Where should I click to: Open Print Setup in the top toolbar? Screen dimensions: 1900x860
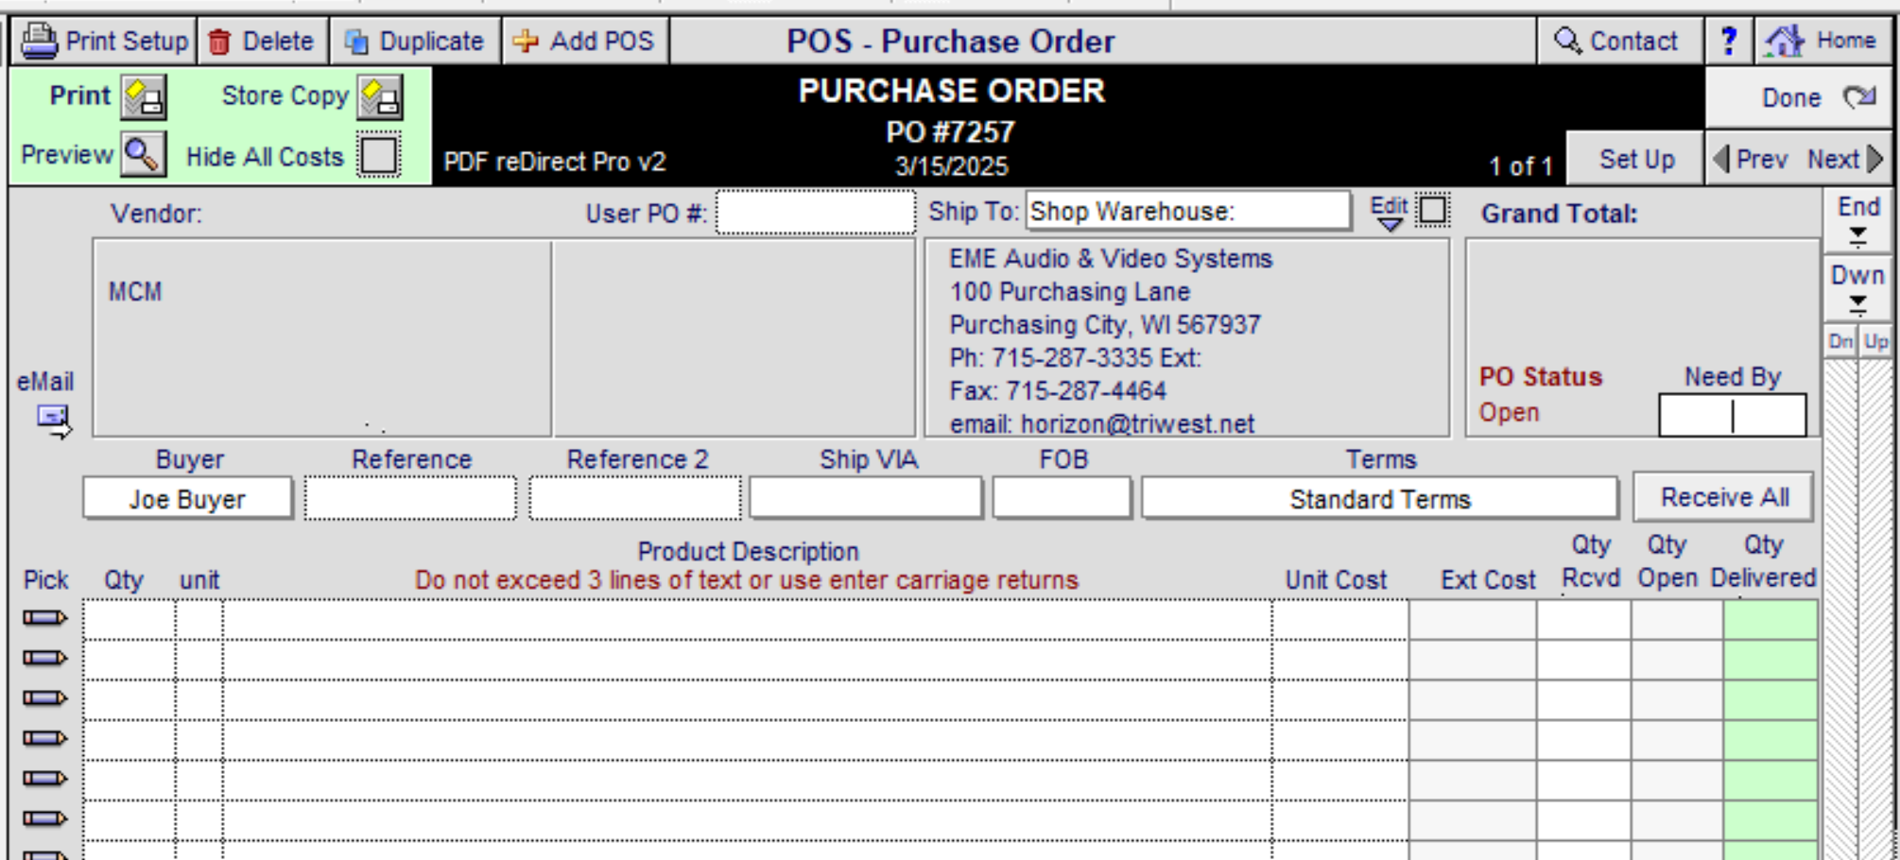[x=105, y=41]
